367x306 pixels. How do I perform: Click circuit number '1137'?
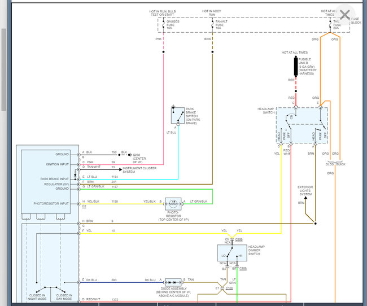115,187
